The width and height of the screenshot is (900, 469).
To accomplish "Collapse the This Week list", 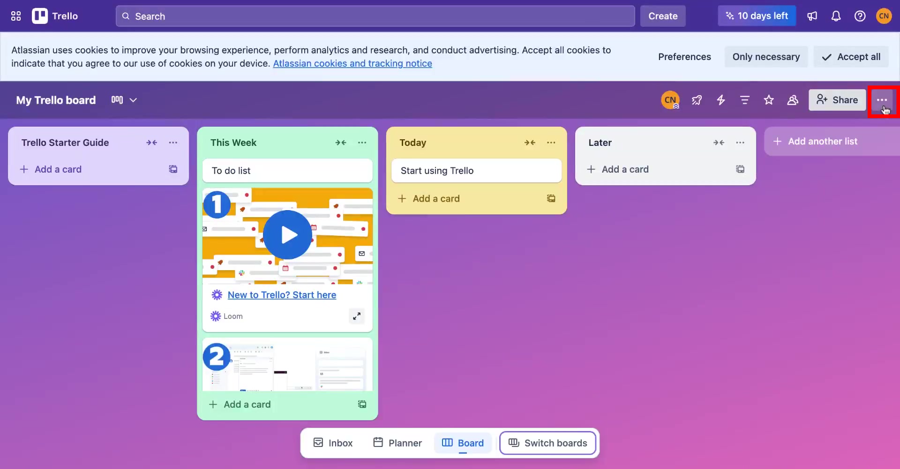I will [341, 143].
